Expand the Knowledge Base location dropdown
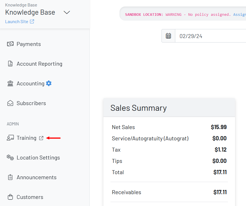Image resolution: width=246 pixels, height=206 pixels. click(67, 12)
